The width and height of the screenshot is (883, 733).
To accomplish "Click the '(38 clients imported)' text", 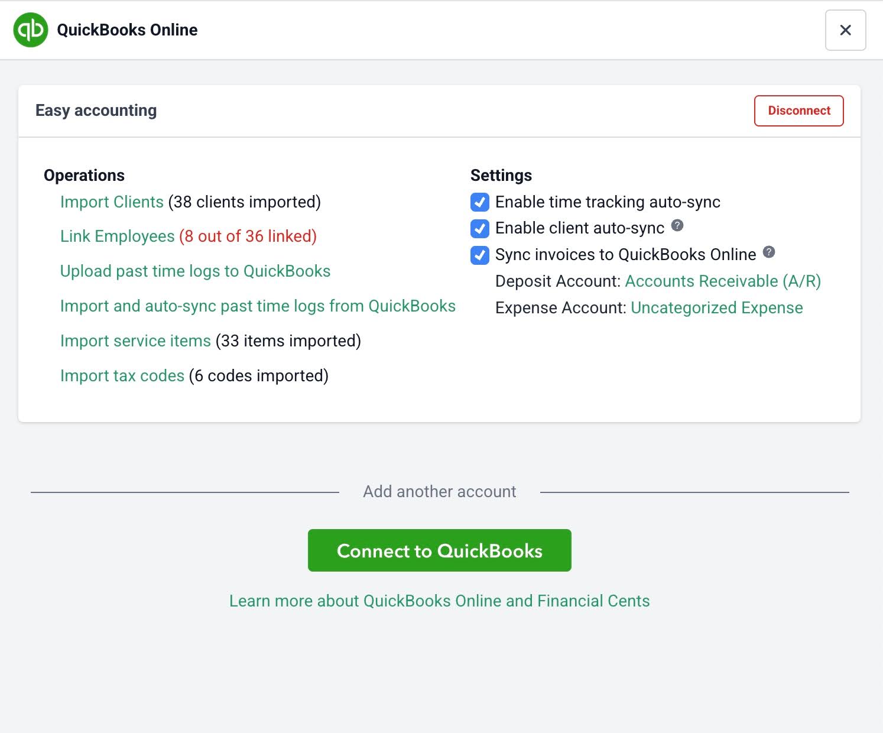I will click(245, 202).
